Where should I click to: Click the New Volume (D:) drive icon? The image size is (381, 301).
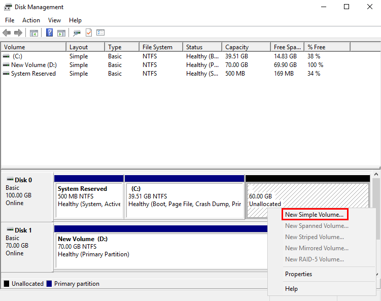coord(6,65)
